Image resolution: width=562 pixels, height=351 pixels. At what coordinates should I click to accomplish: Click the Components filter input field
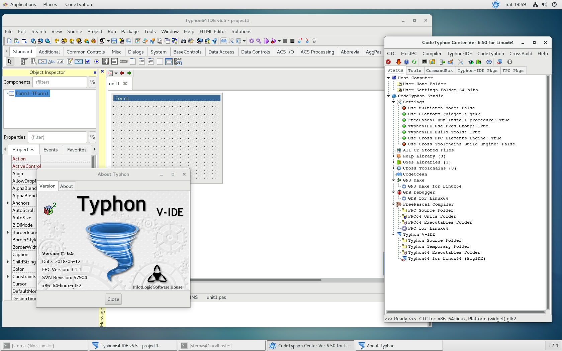click(60, 82)
